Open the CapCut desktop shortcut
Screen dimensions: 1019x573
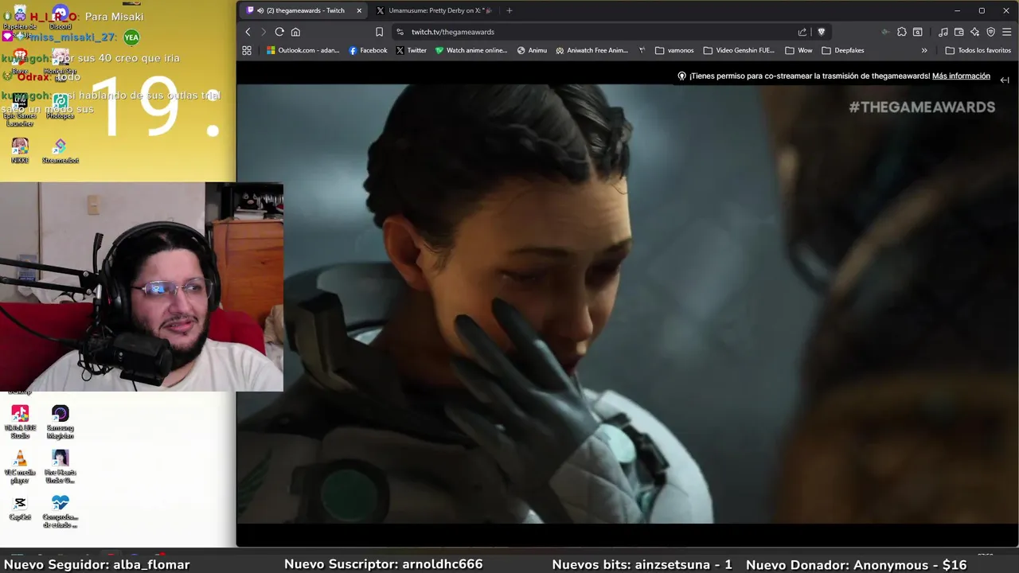click(20, 508)
